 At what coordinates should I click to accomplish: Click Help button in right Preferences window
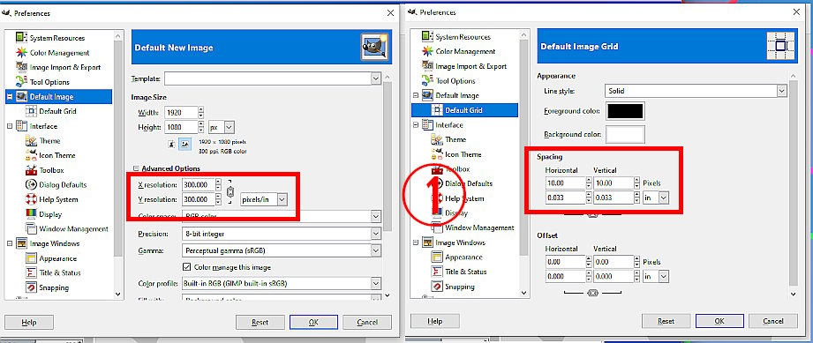[435, 321]
